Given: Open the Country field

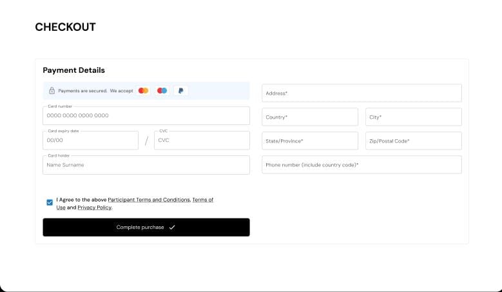Looking at the screenshot, I should point(310,117).
